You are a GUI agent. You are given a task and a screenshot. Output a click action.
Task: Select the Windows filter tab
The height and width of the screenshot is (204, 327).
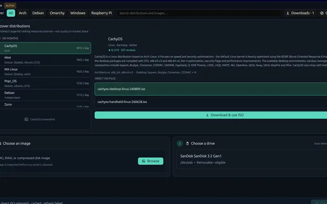tap(78, 13)
